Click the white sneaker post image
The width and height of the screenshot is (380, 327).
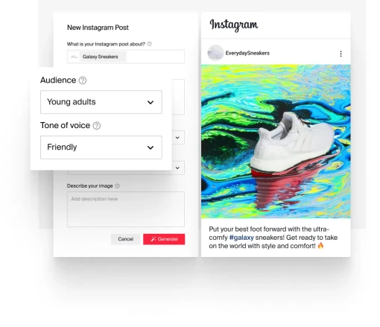[276, 142]
